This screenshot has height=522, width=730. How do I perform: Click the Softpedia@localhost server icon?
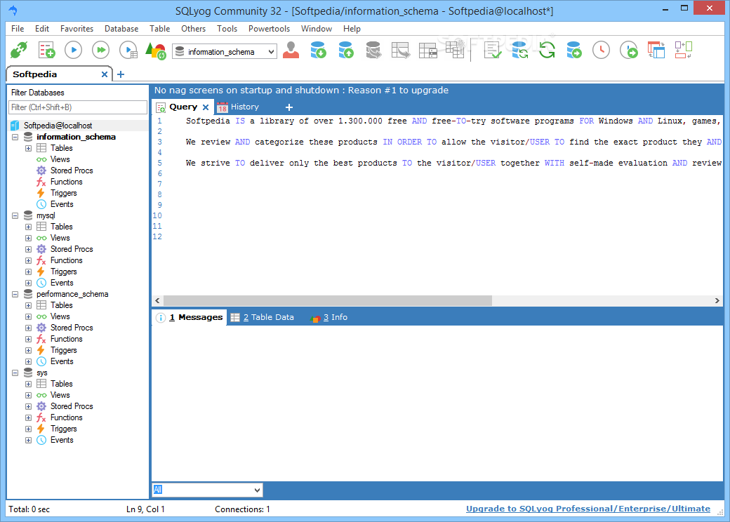click(x=15, y=126)
